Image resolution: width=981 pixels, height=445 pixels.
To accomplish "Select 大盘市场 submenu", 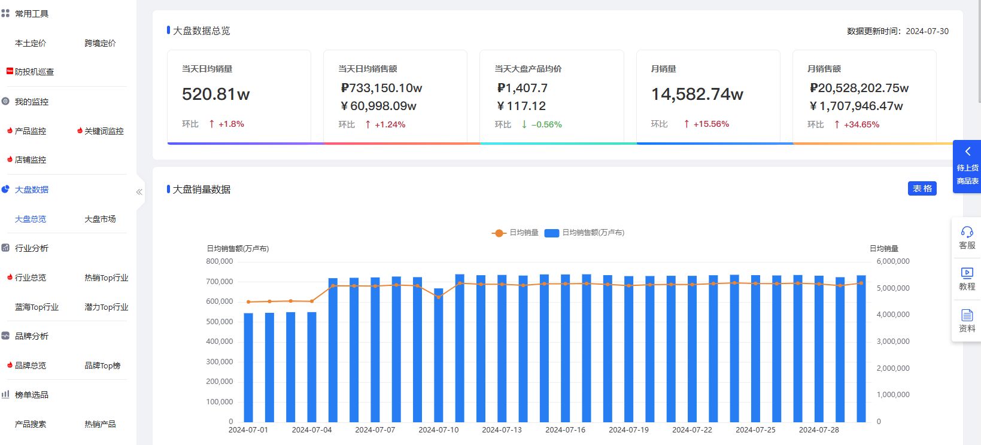I will tap(100, 219).
